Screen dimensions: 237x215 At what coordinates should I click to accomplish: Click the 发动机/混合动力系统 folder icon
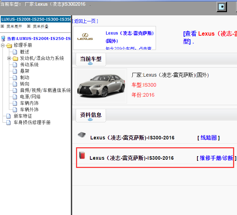pyautogui.click(x=15, y=58)
